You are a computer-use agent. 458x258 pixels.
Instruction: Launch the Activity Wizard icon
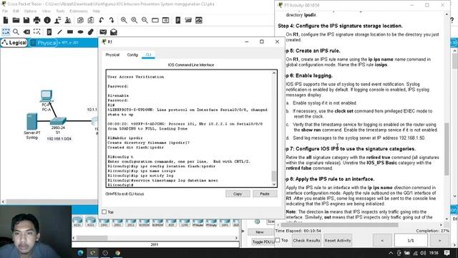tap(57, 20)
